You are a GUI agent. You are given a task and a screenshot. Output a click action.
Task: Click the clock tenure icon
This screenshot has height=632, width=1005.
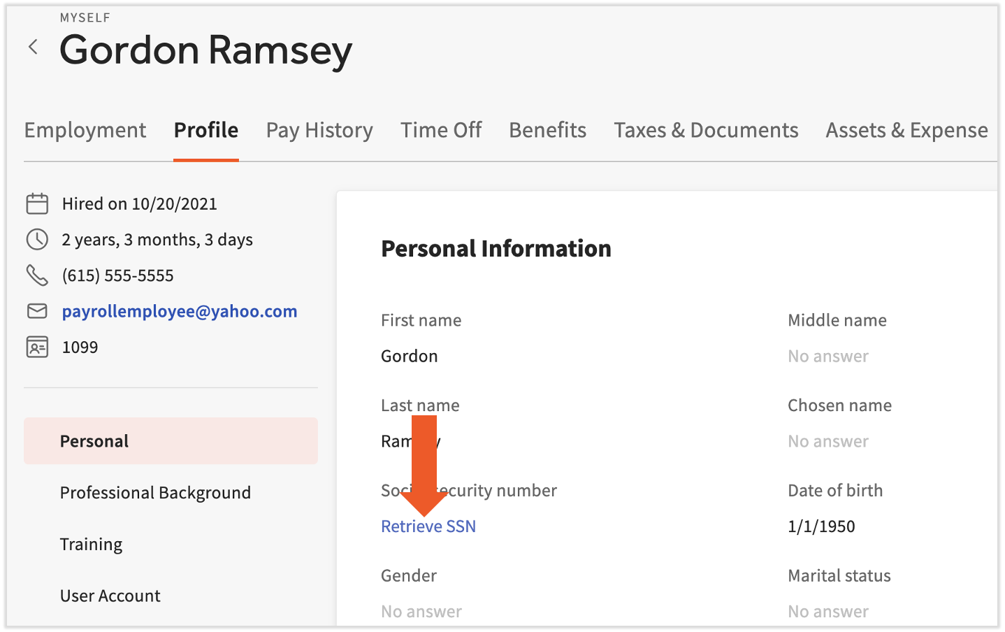pyautogui.click(x=37, y=239)
